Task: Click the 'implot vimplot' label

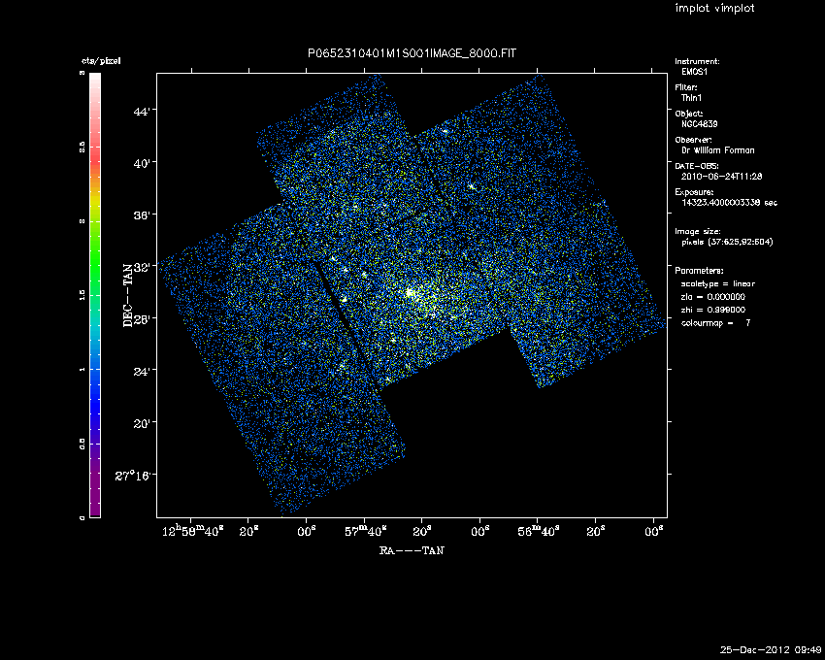Action: tap(714, 8)
